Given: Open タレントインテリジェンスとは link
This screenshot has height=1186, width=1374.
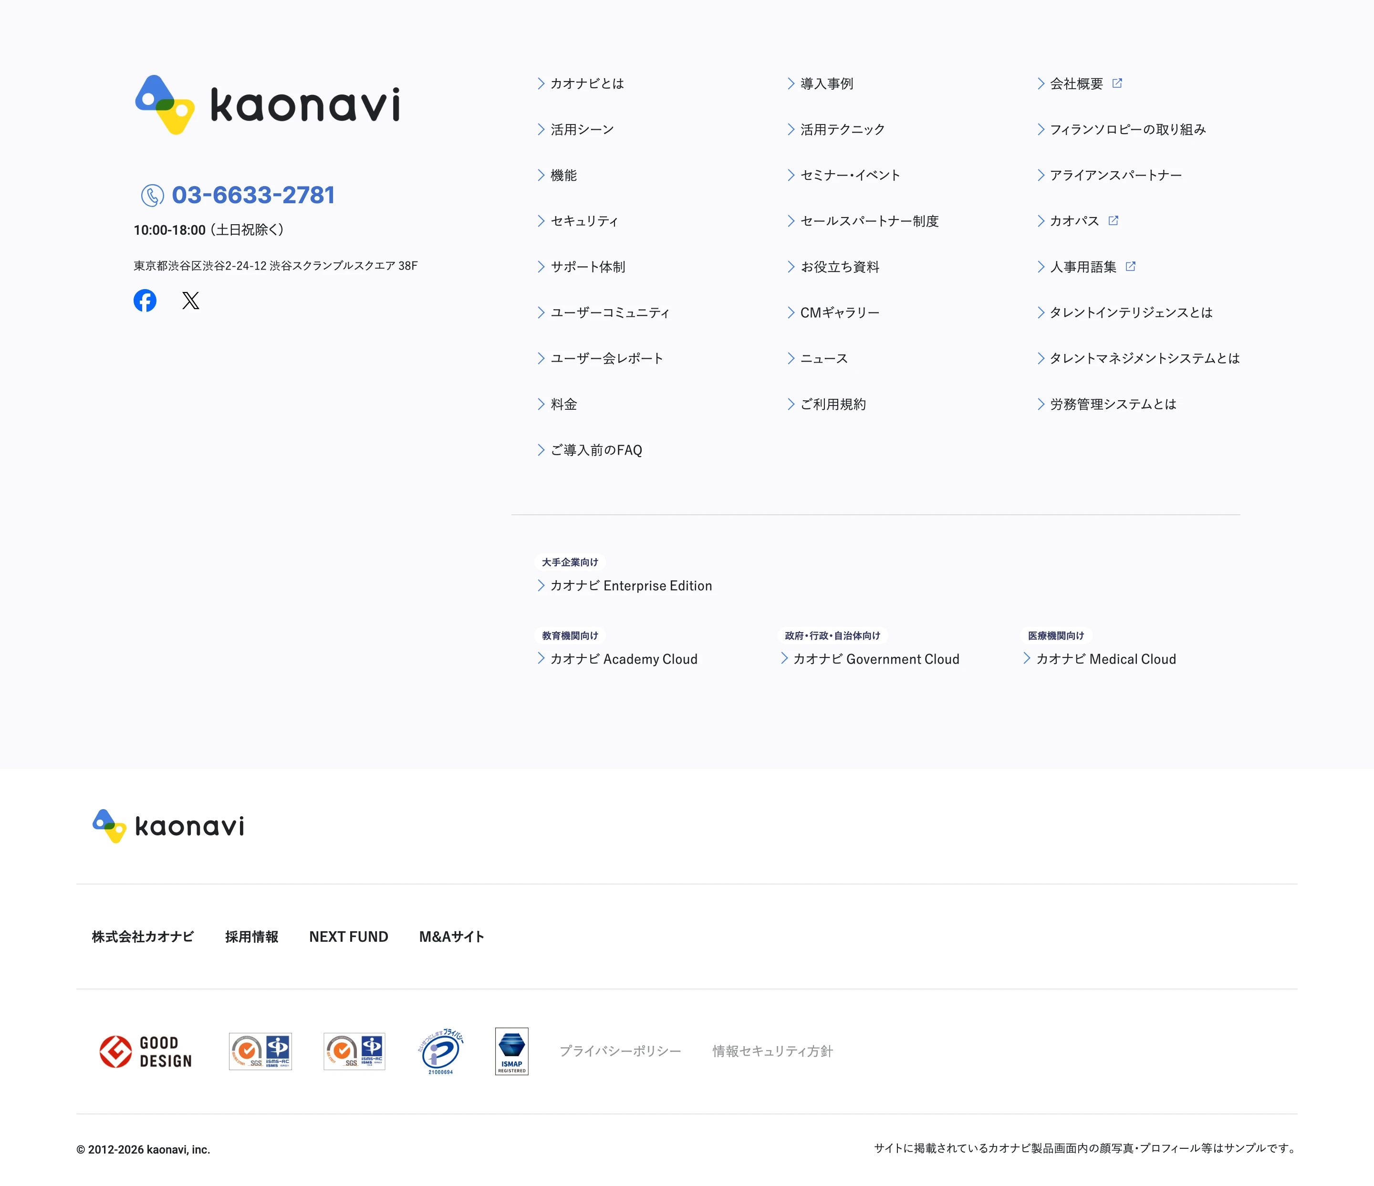Looking at the screenshot, I should [1131, 312].
